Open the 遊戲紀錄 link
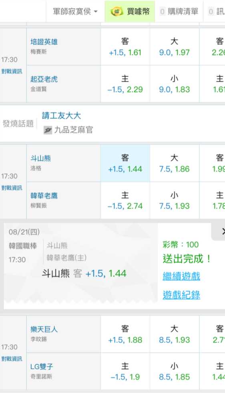Screen dimensions: 225x401 point(181,295)
